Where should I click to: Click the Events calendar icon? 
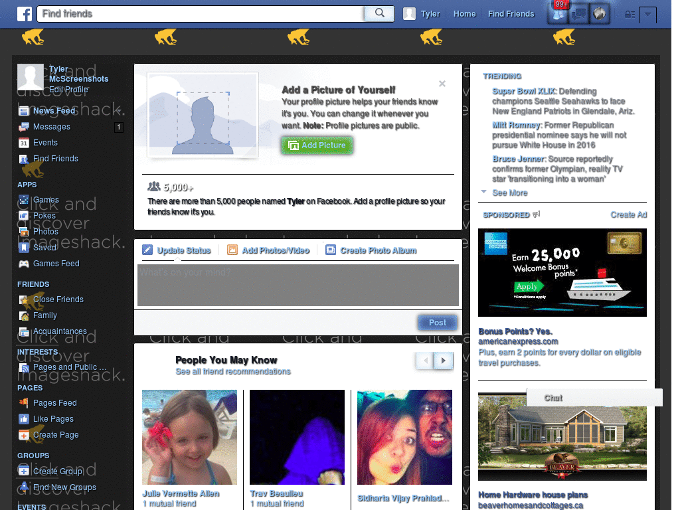[x=24, y=143]
